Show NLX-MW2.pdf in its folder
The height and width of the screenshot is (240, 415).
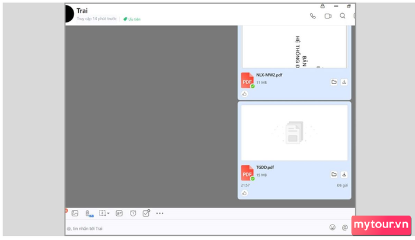pos(334,82)
